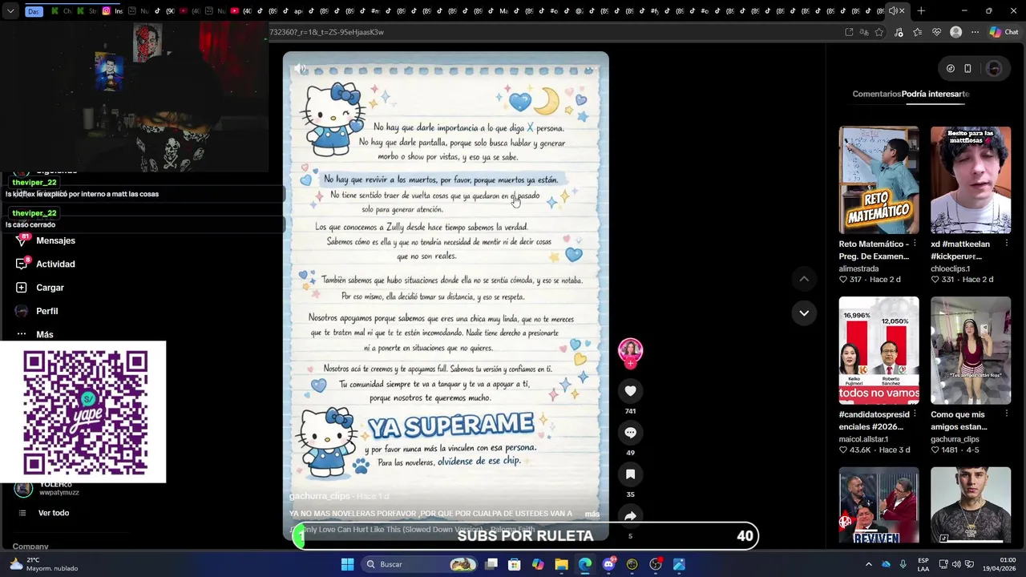Open the #candidatospresidenciales video thumbnail
The width and height of the screenshot is (1026, 577).
pyautogui.click(x=879, y=350)
